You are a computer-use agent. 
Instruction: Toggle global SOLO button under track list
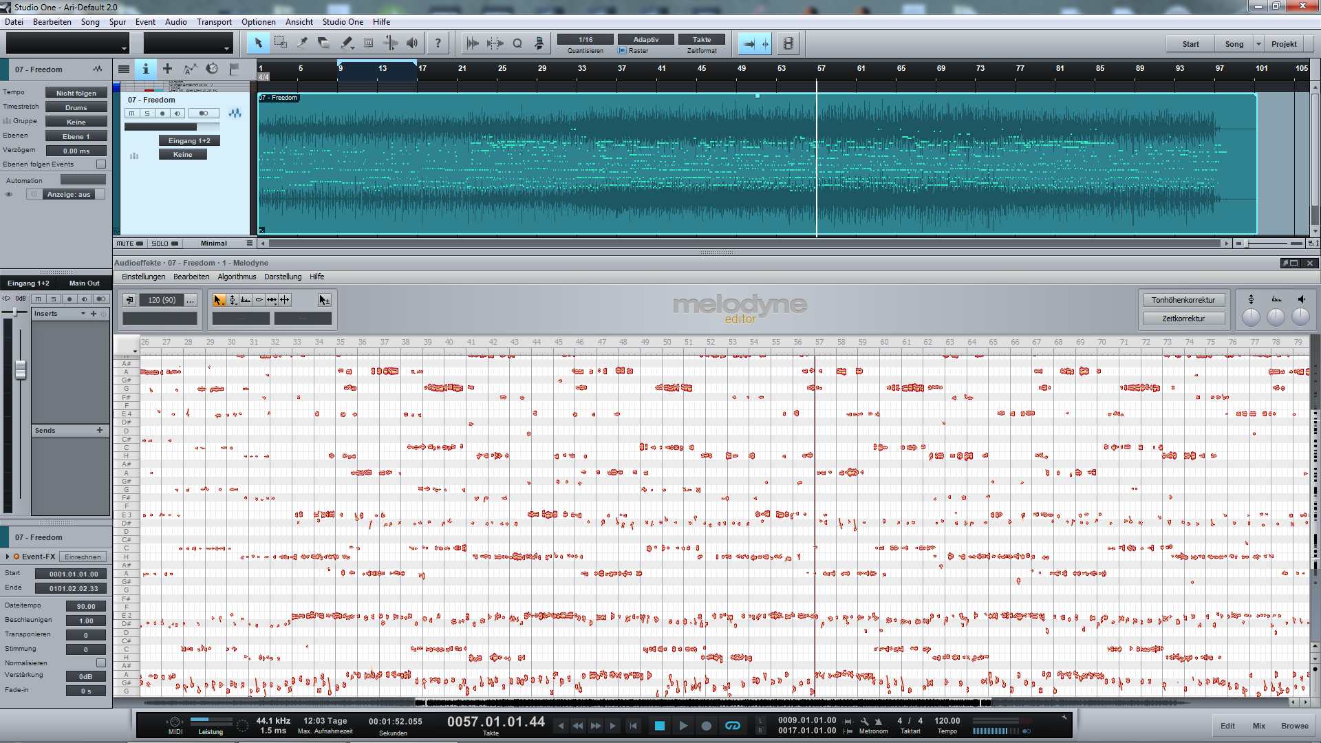click(164, 244)
